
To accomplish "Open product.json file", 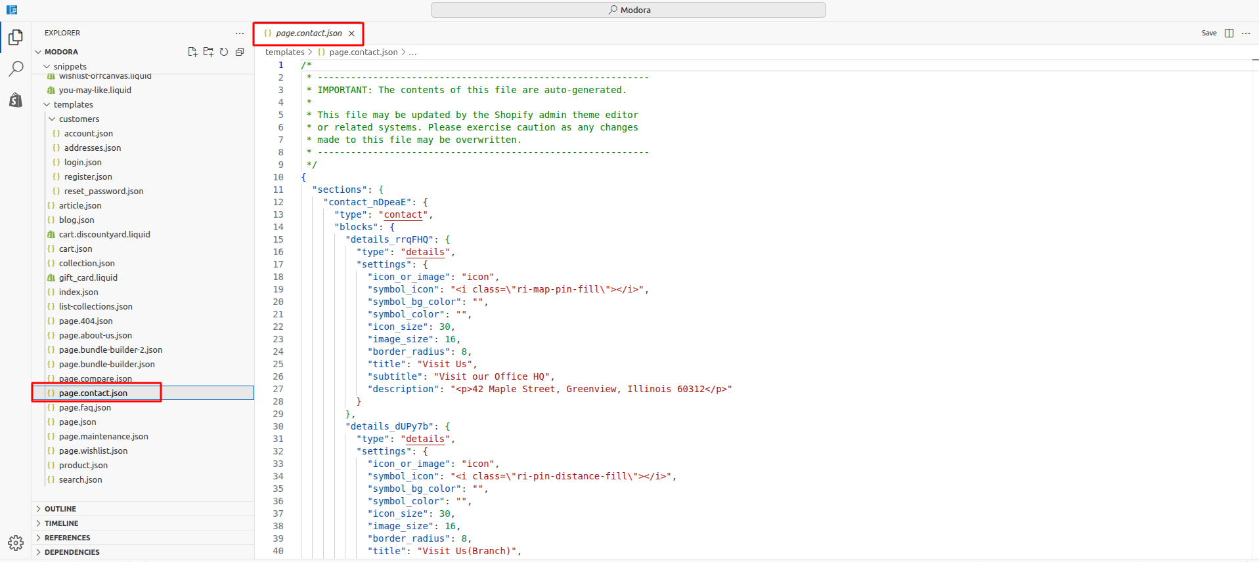I will 83,465.
